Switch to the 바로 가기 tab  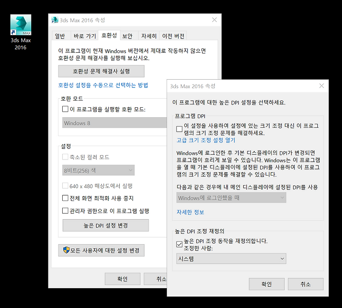[x=85, y=36]
